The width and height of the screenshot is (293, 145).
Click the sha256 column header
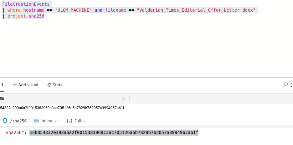[x=3, y=99]
